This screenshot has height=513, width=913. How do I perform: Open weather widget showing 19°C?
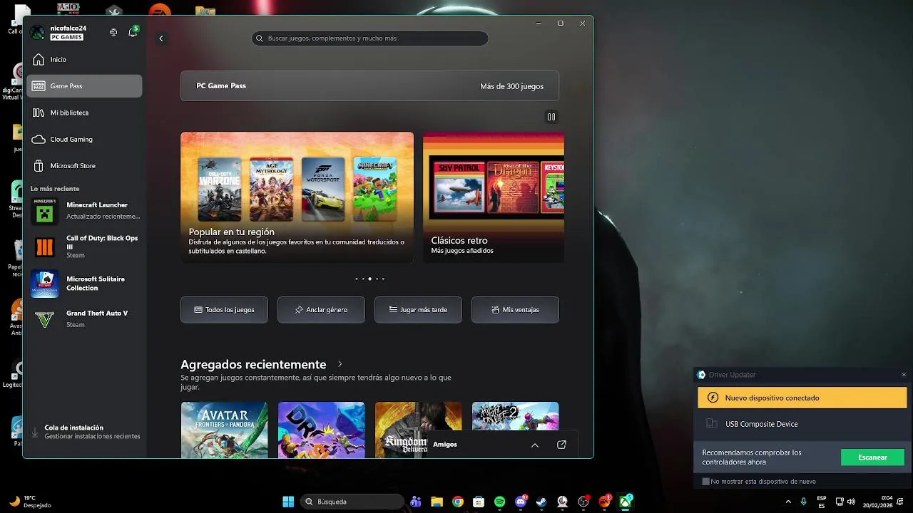(30, 502)
